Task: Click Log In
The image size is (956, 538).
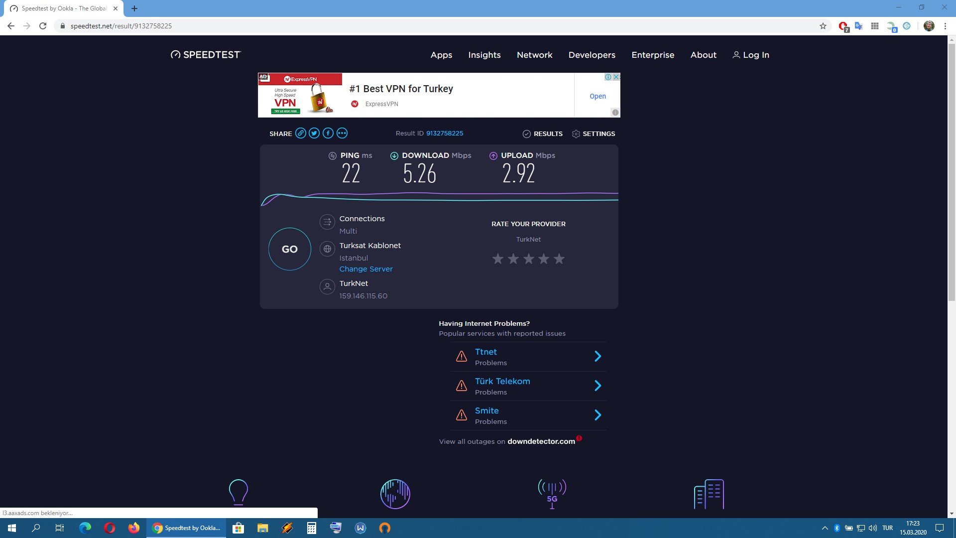Action: pos(751,55)
